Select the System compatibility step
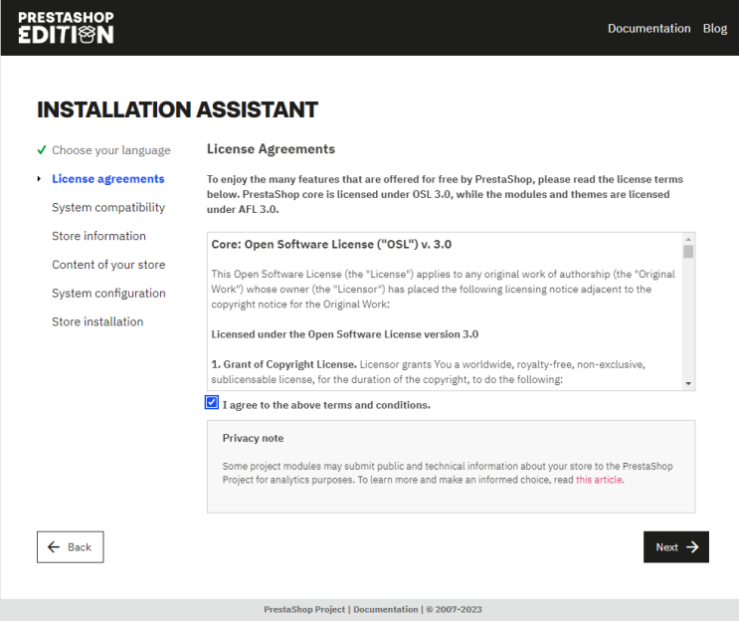The width and height of the screenshot is (739, 621). pyautogui.click(x=108, y=208)
